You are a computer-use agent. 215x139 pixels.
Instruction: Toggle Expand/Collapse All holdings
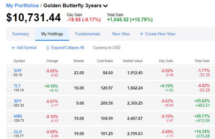coord(67,48)
